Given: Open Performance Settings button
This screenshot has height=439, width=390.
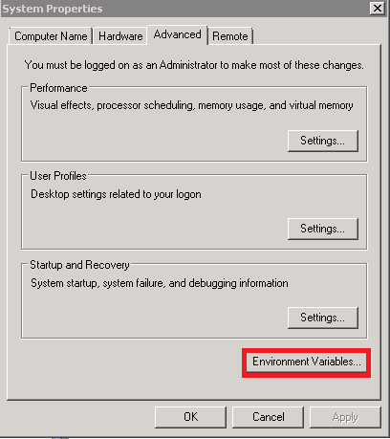Looking at the screenshot, I should [x=323, y=141].
